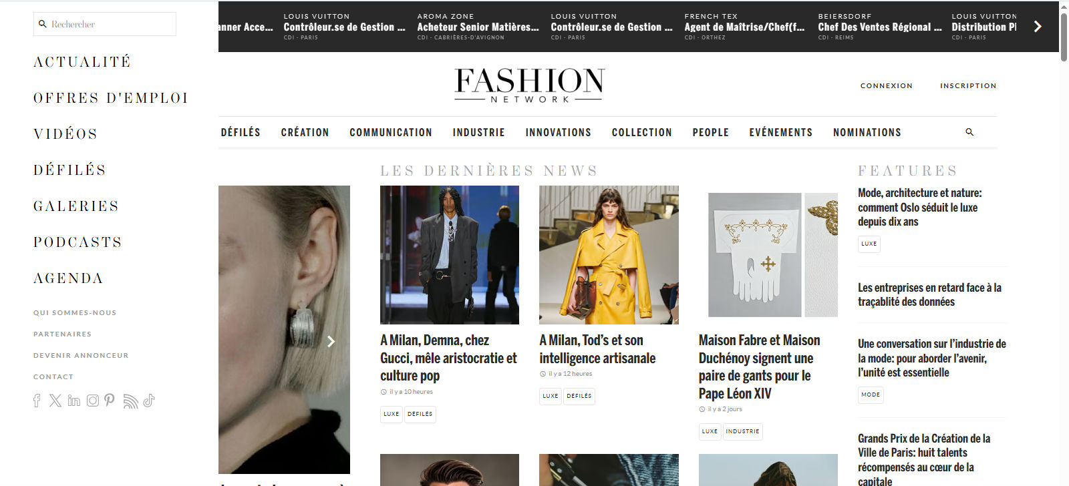Screen dimensions: 1069x486
Task: Open the Vidéos sidebar section
Action: (x=65, y=134)
